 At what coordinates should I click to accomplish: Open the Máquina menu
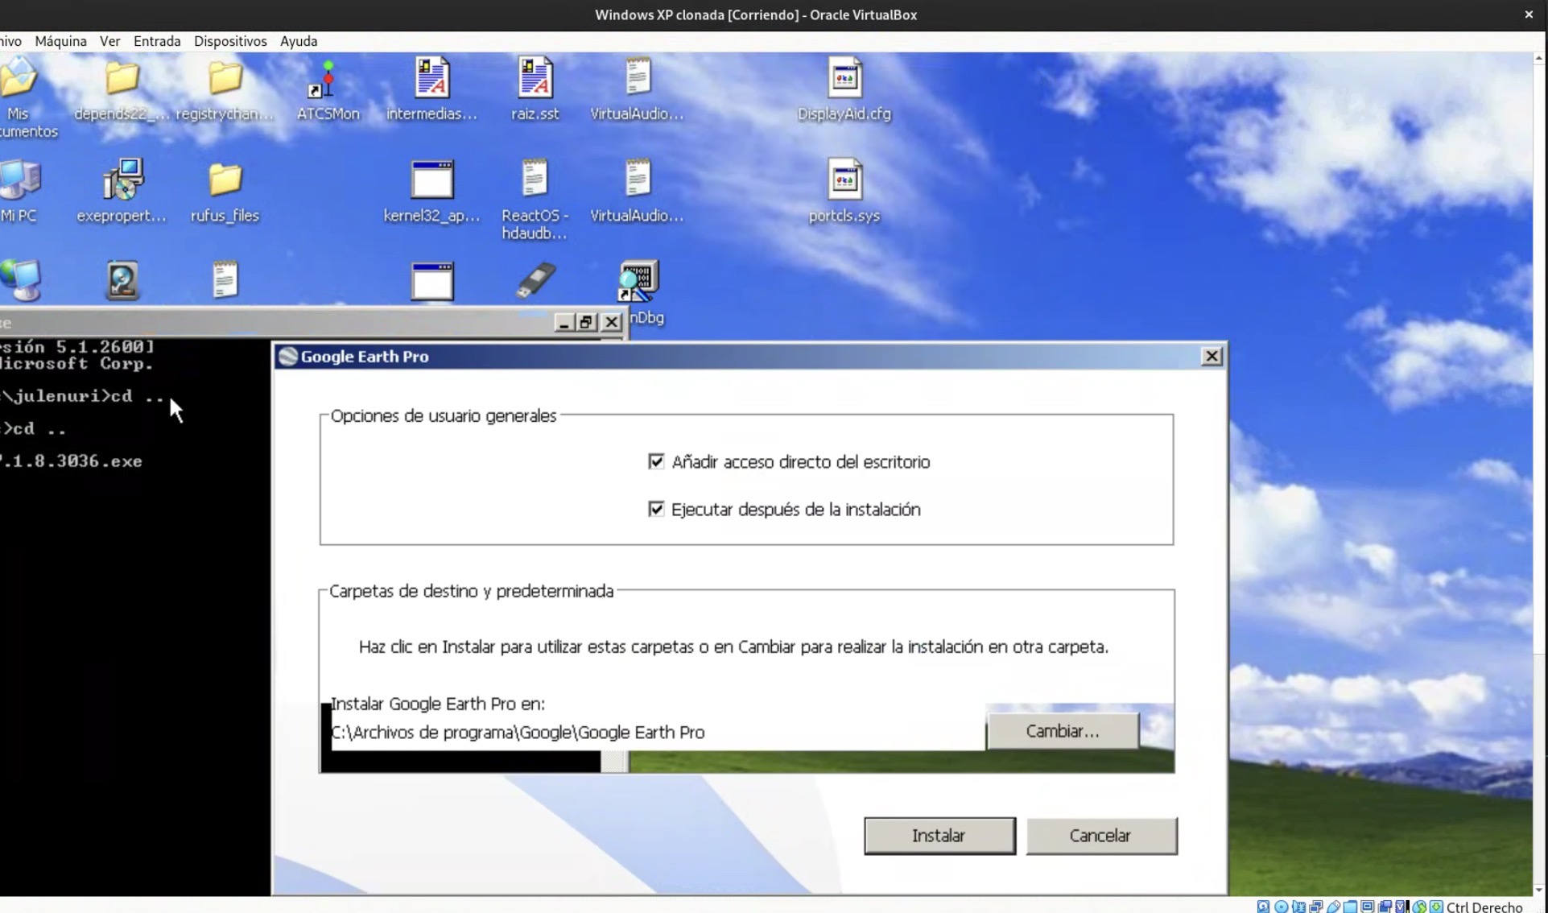click(60, 41)
